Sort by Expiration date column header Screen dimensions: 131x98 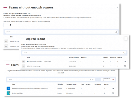coord(74,57)
